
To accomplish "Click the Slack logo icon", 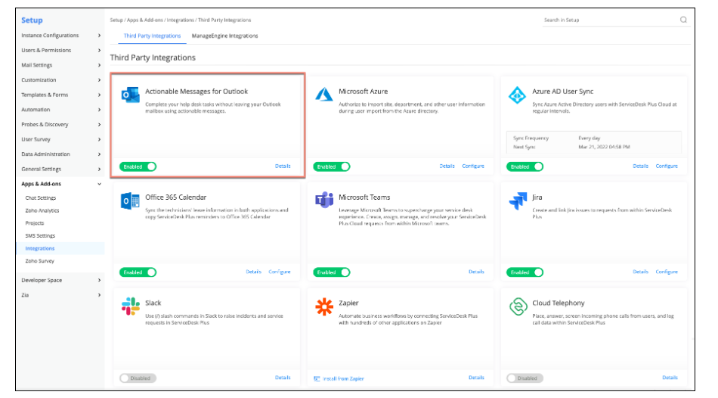I will [x=129, y=306].
